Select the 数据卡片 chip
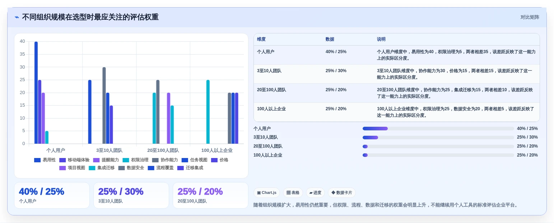Viewport: 554px width, 223px height. (342, 193)
